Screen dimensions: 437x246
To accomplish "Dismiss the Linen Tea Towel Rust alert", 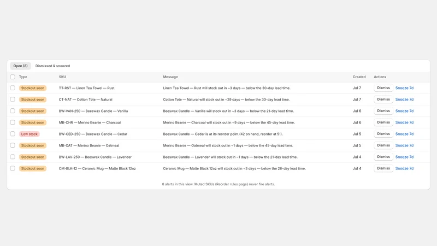I will coord(383,88).
